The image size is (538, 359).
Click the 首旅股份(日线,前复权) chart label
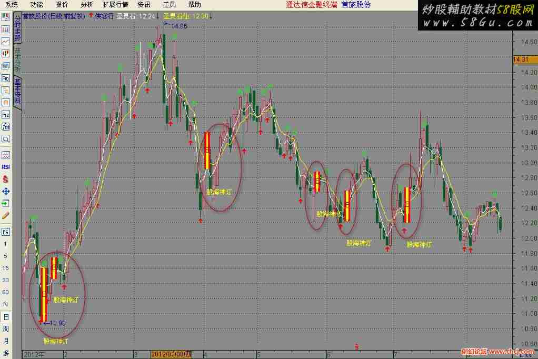click(54, 16)
